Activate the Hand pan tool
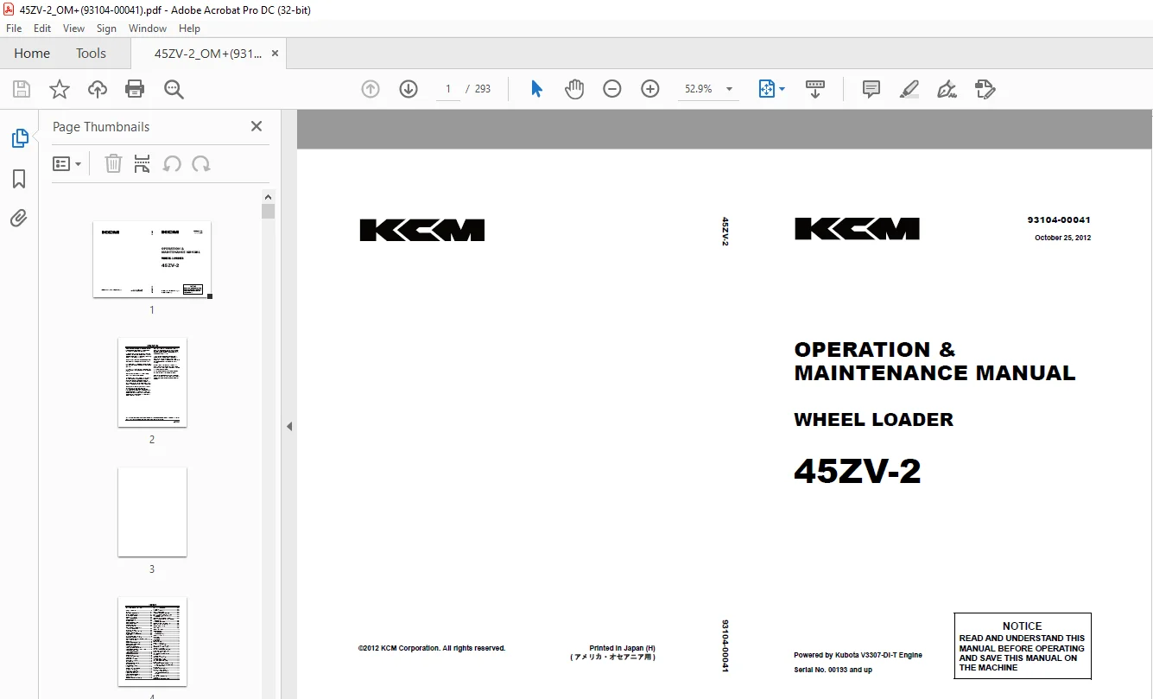 (x=574, y=89)
